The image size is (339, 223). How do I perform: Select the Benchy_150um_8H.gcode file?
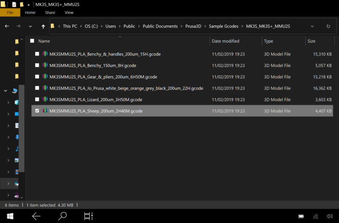[93, 66]
